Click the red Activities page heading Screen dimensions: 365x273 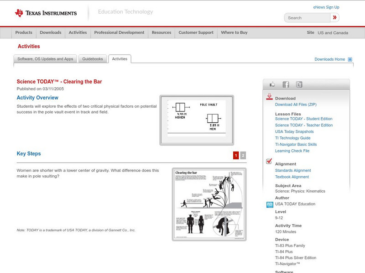29,47
